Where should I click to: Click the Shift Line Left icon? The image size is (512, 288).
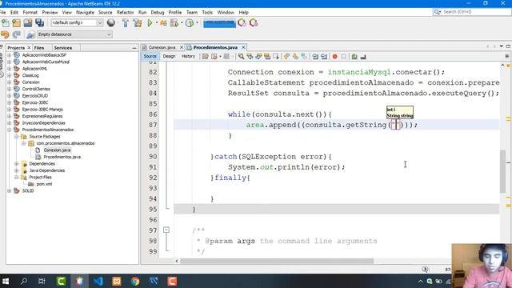(x=315, y=57)
